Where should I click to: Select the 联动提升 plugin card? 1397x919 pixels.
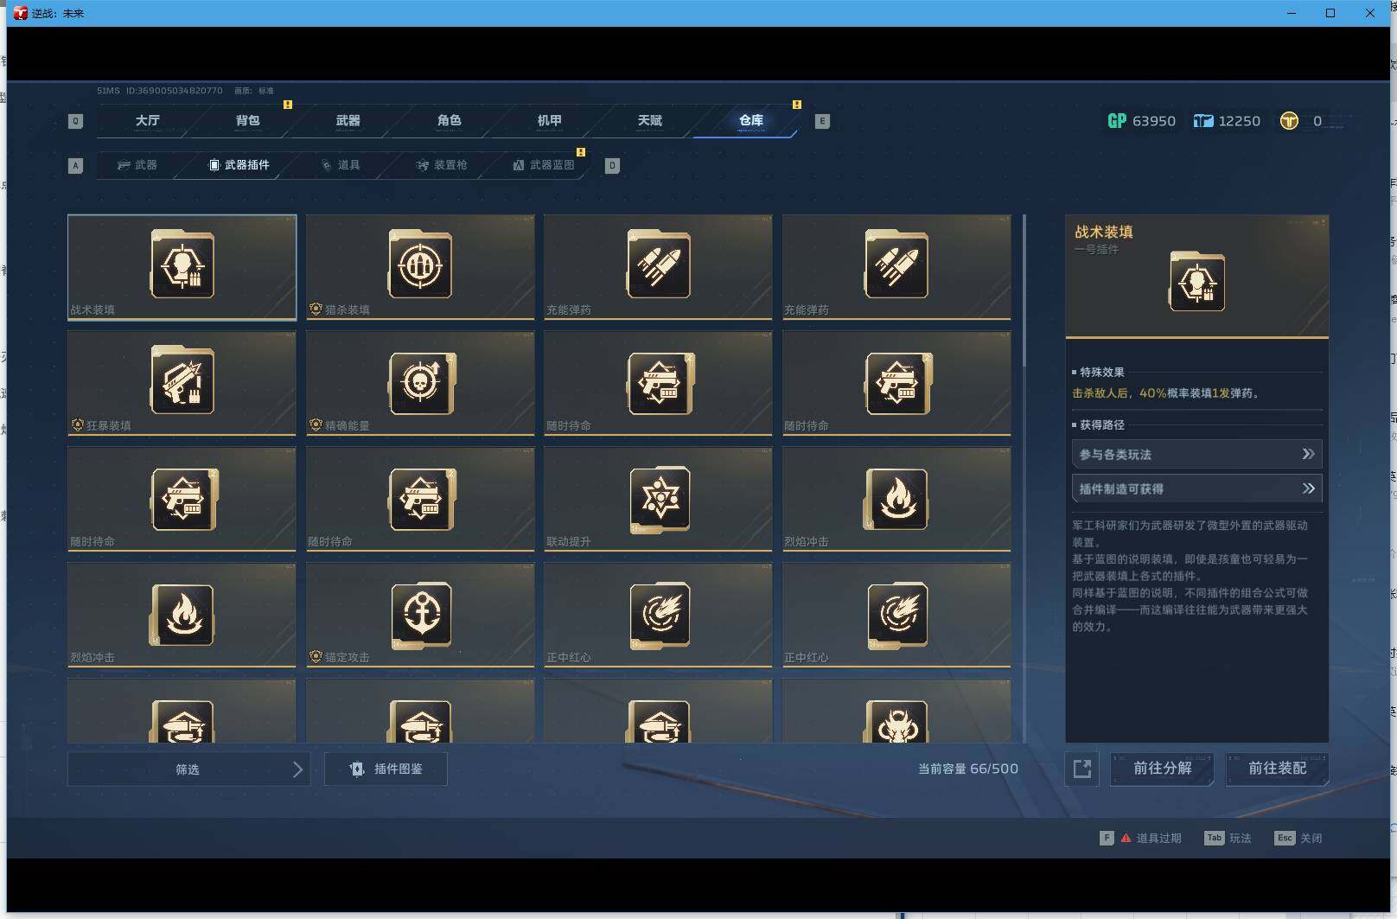tap(658, 499)
